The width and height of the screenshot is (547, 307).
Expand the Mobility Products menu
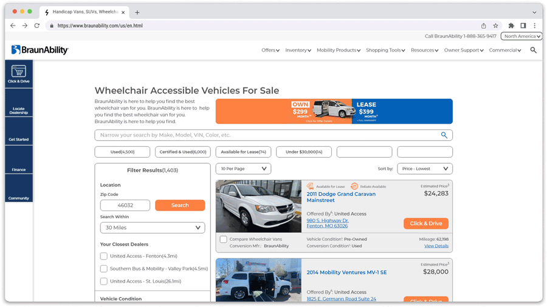pos(339,50)
